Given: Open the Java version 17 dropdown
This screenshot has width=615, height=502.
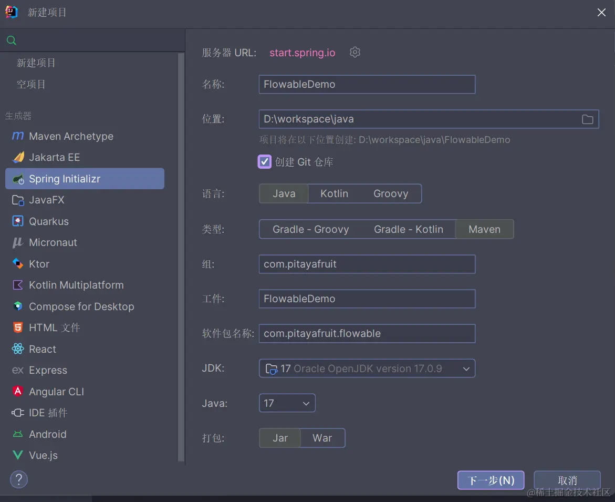Looking at the screenshot, I should point(287,403).
